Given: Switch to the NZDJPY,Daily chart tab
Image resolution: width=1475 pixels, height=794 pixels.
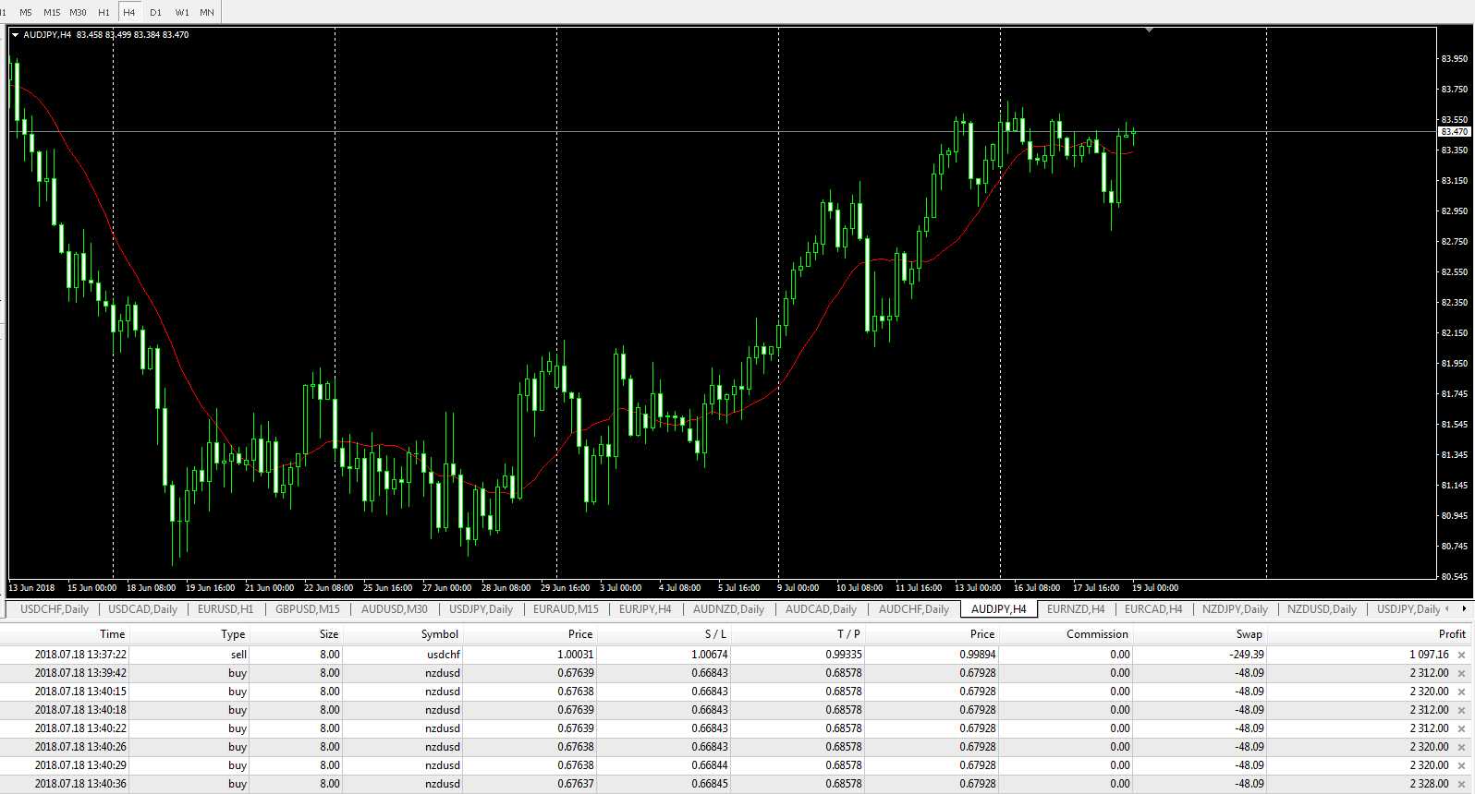Looking at the screenshot, I should click(x=1235, y=609).
